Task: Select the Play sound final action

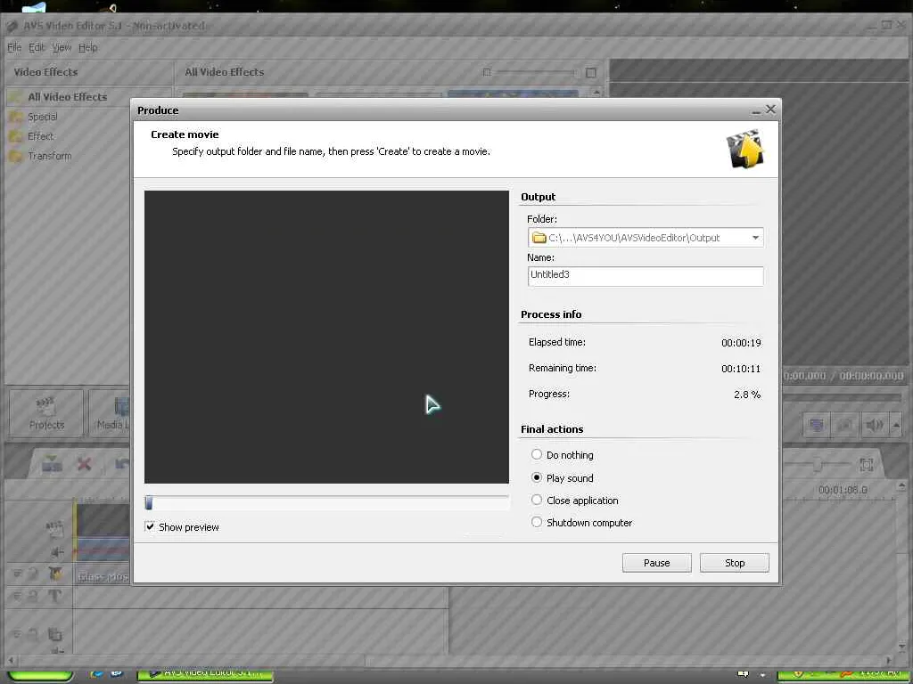Action: tap(536, 477)
